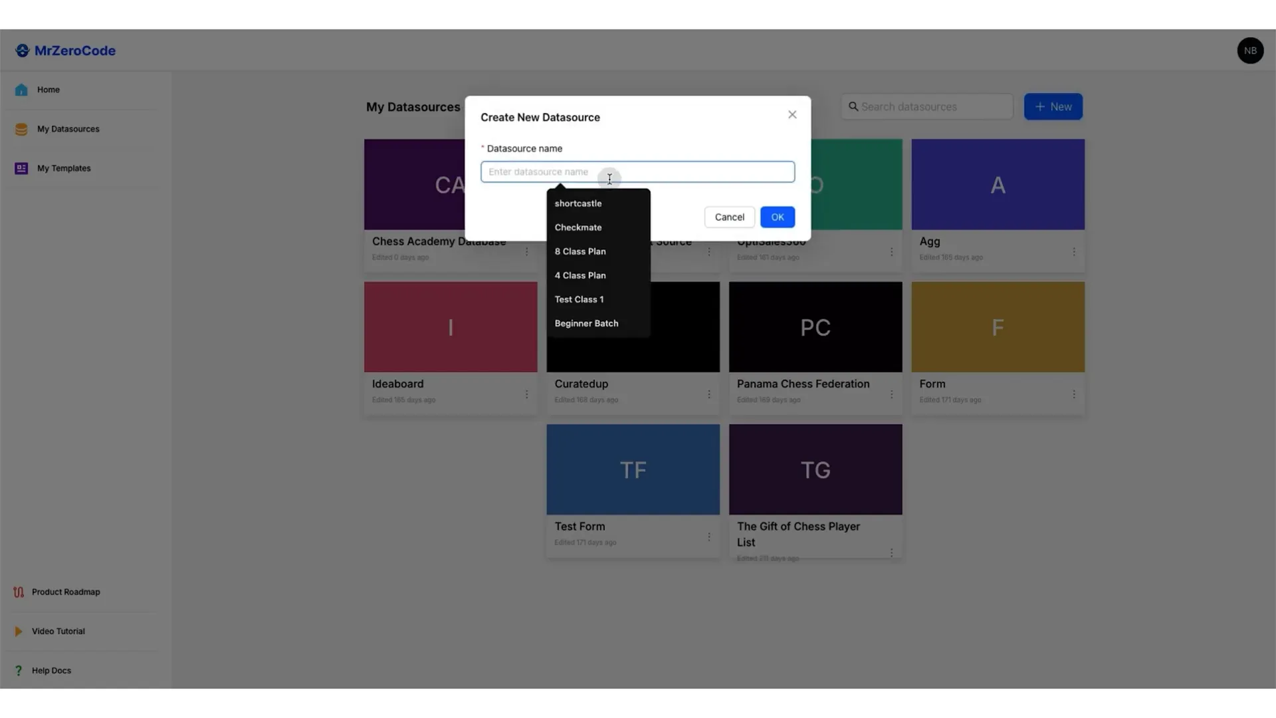The height and width of the screenshot is (718, 1276).
Task: Click the Cancel button
Action: 729,217
